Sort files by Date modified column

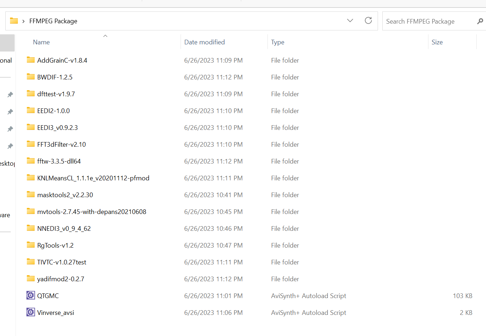205,42
